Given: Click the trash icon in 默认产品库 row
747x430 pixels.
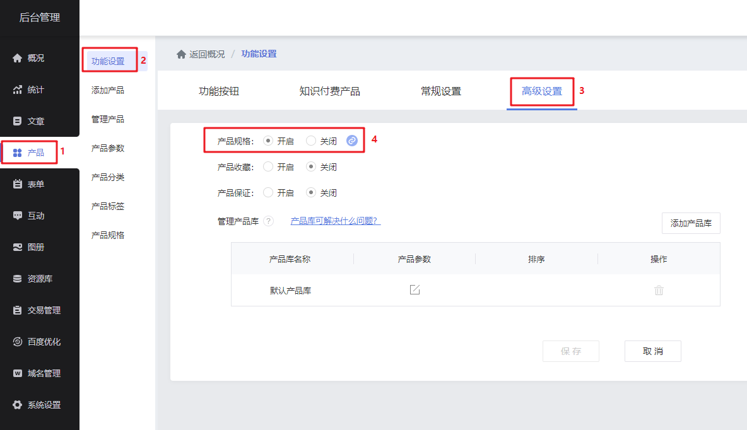Looking at the screenshot, I should (x=659, y=290).
